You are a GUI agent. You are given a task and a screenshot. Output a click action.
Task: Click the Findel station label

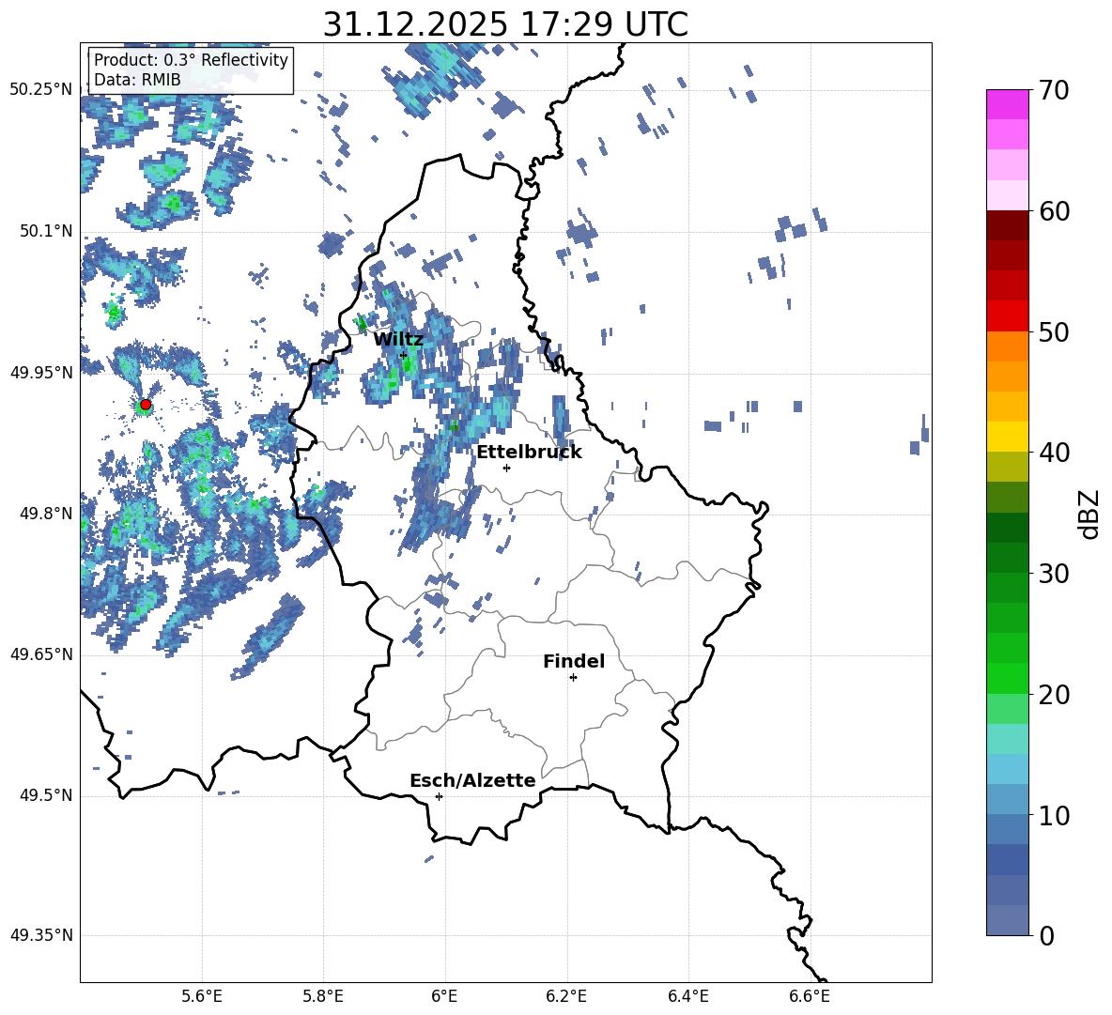click(x=574, y=661)
